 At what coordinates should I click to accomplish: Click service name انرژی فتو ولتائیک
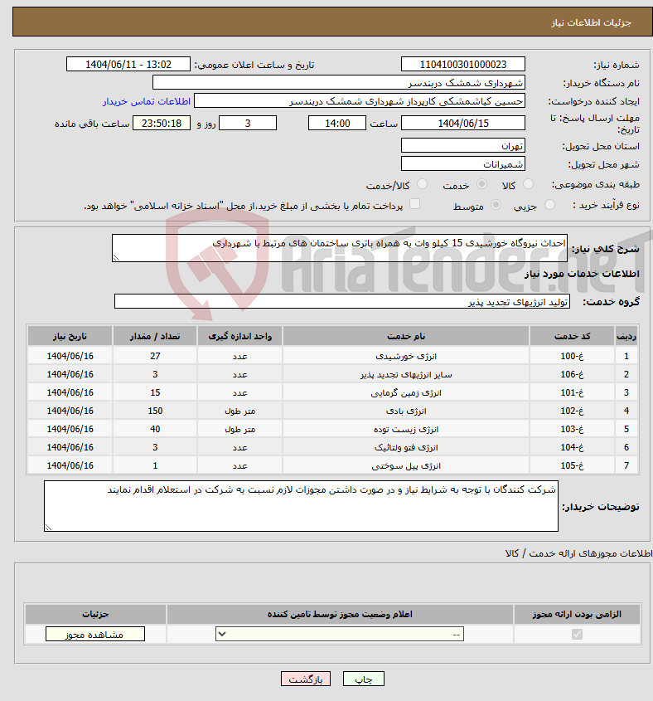pos(406,447)
